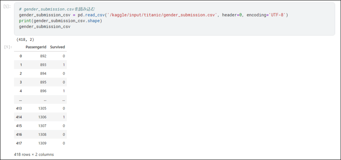
Task: Click PassengerId value 894
Action: tap(43, 74)
